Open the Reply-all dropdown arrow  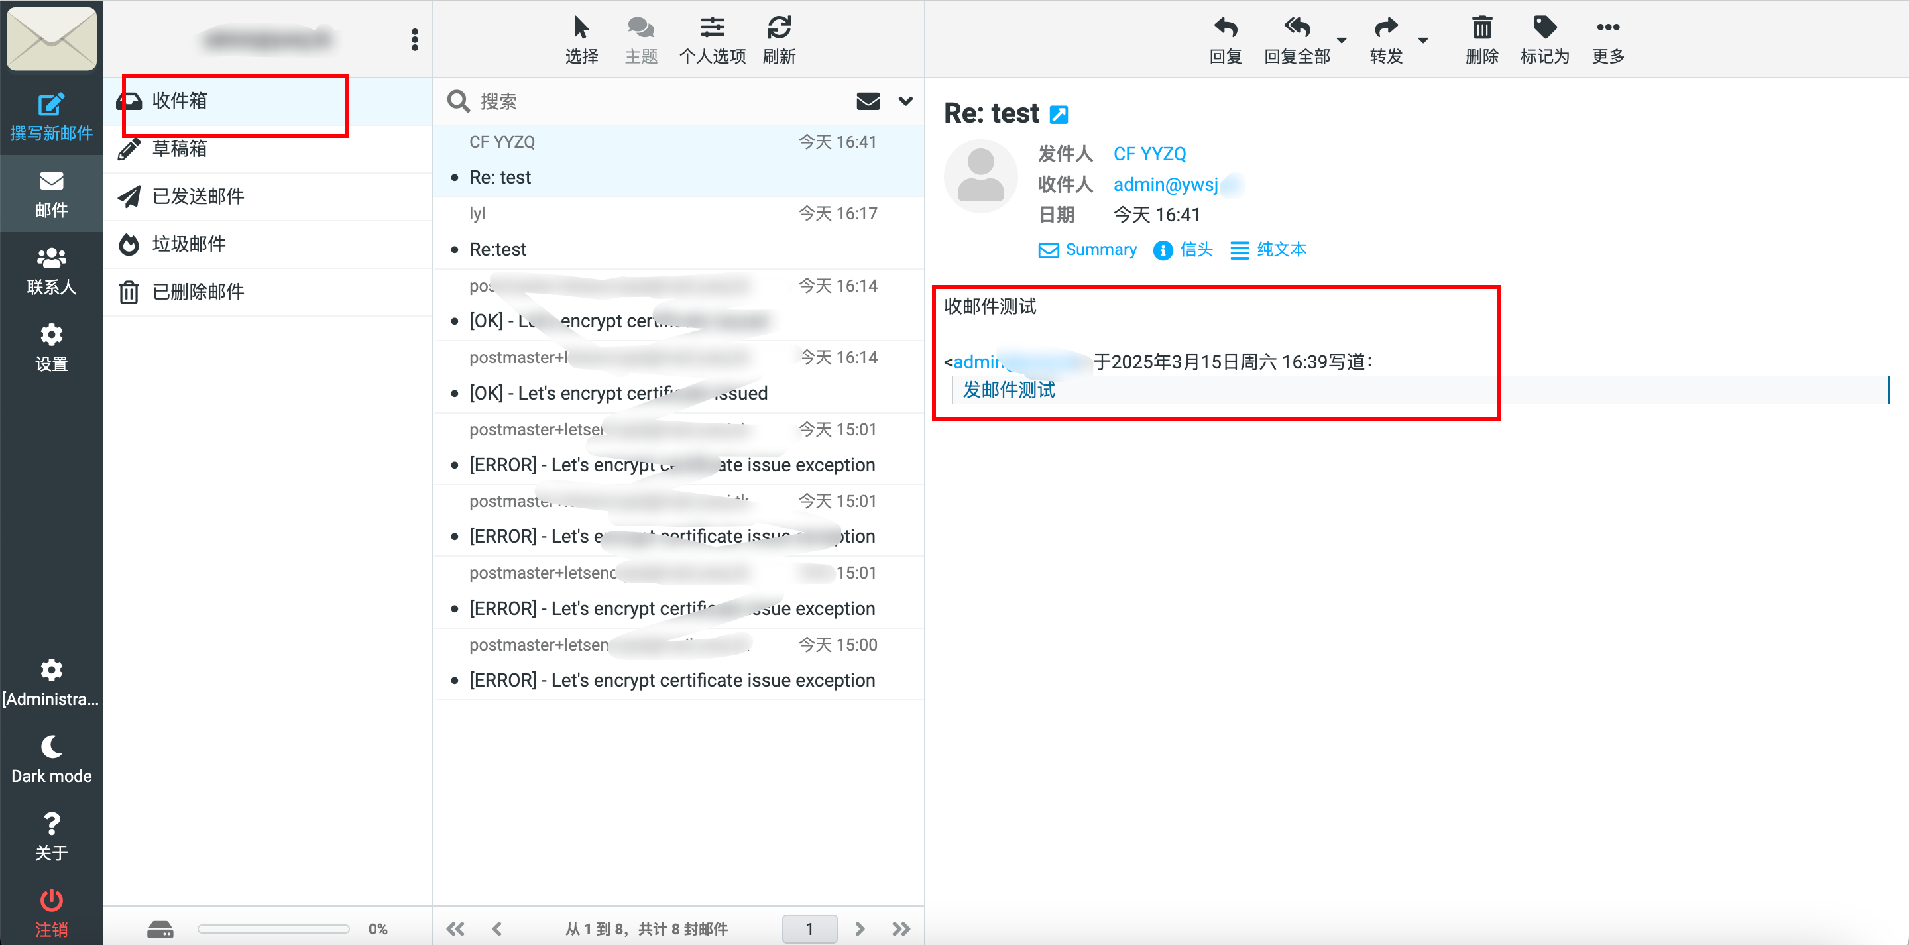(1342, 40)
